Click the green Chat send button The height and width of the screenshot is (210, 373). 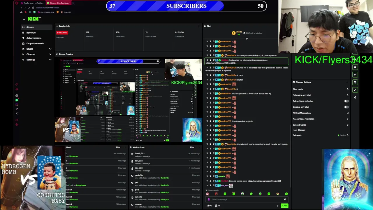284,206
